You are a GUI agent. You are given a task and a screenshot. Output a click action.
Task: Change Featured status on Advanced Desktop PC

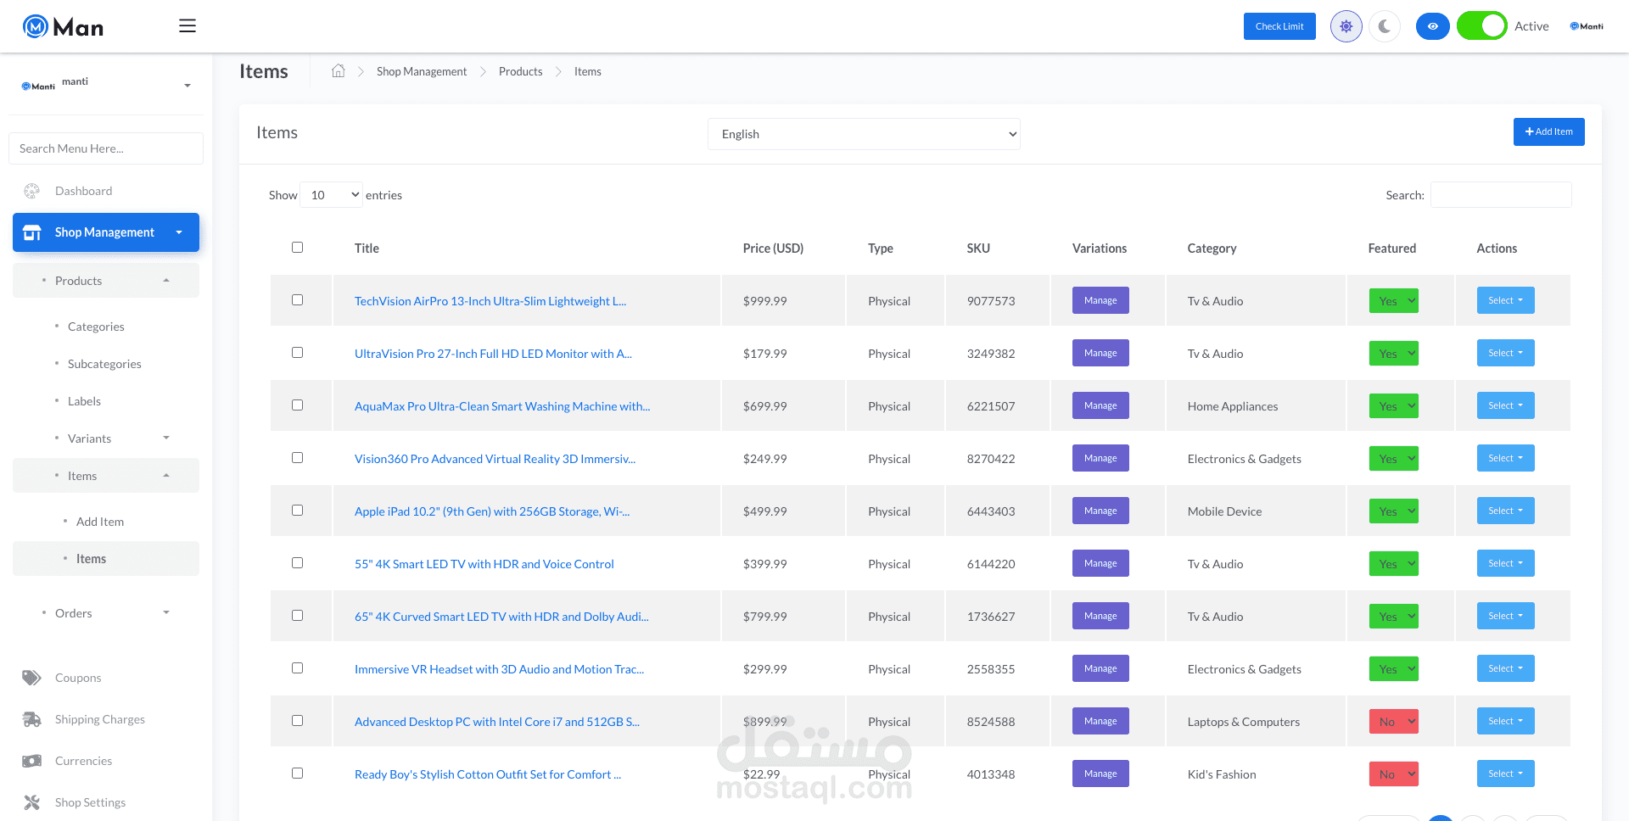(x=1393, y=722)
